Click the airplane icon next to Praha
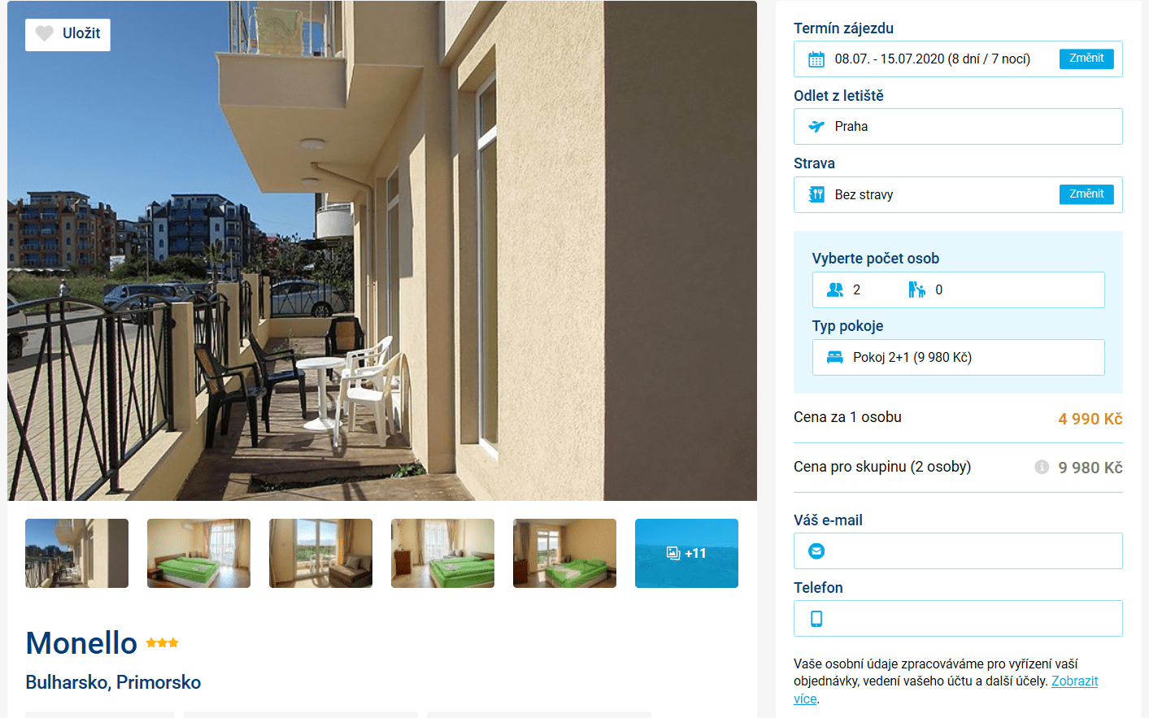The height and width of the screenshot is (718, 1149). pos(816,127)
